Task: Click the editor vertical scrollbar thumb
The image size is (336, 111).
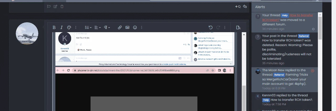Action: coord(244,98)
